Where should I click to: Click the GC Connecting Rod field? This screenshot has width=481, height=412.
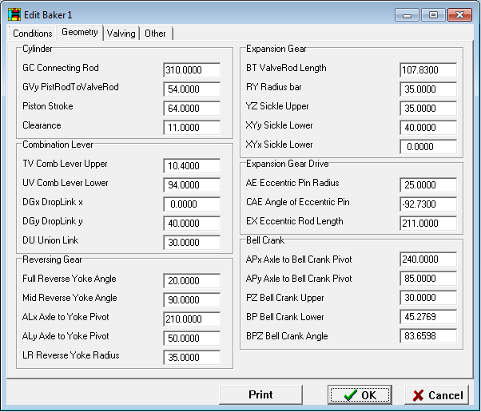tap(191, 70)
